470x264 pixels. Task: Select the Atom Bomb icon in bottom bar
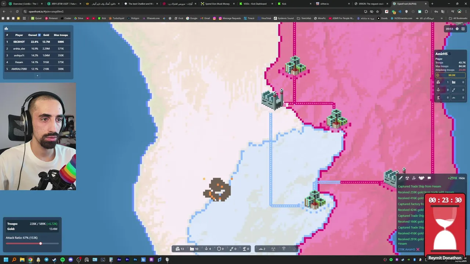(x=273, y=249)
